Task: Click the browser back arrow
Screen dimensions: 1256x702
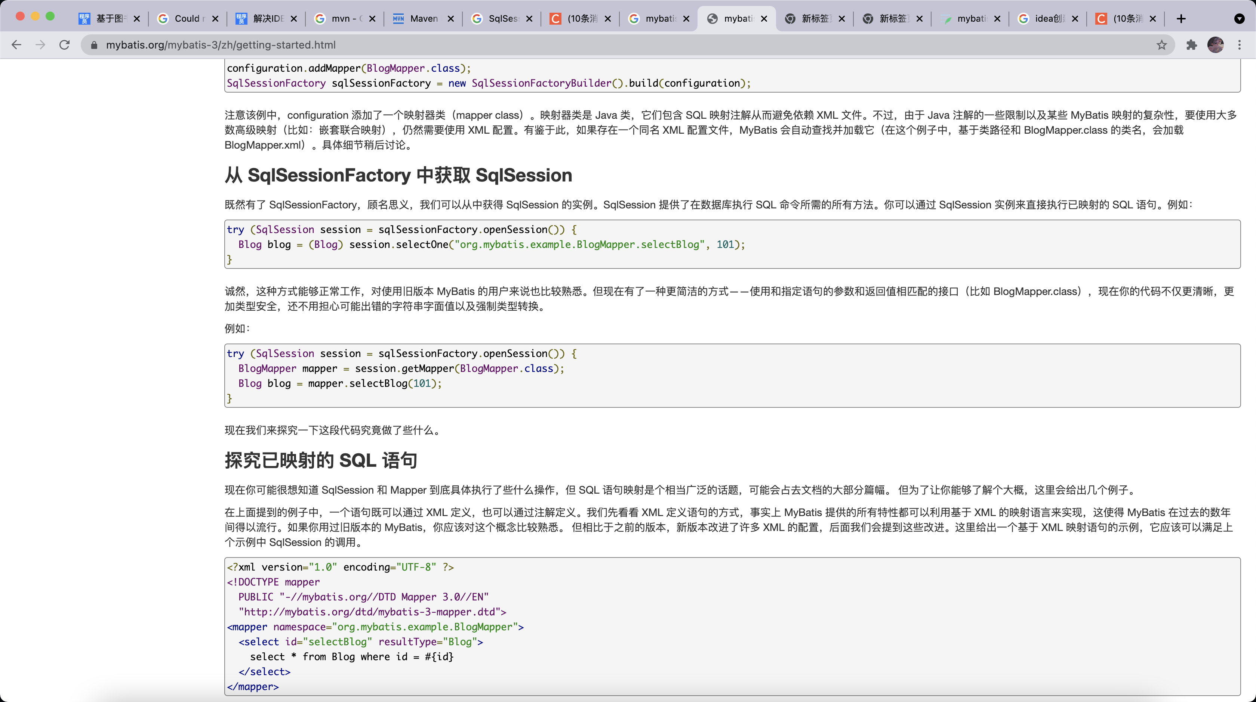Action: [16, 45]
